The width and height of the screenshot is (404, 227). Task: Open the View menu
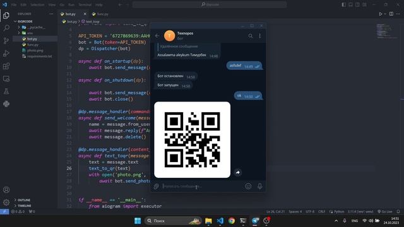pyautogui.click(x=52, y=4)
